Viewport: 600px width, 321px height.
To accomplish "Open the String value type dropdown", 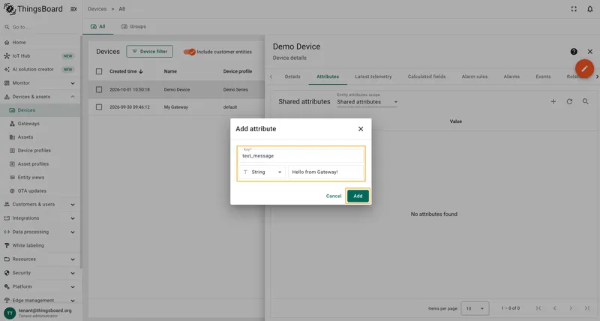I will [x=262, y=172].
